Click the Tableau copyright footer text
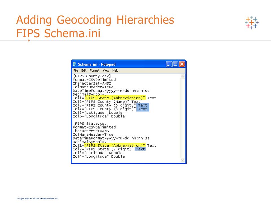The image size is (271, 203). [37, 199]
